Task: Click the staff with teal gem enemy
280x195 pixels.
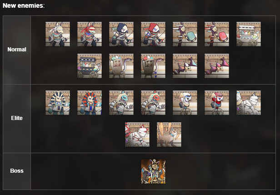Action: tap(185, 34)
